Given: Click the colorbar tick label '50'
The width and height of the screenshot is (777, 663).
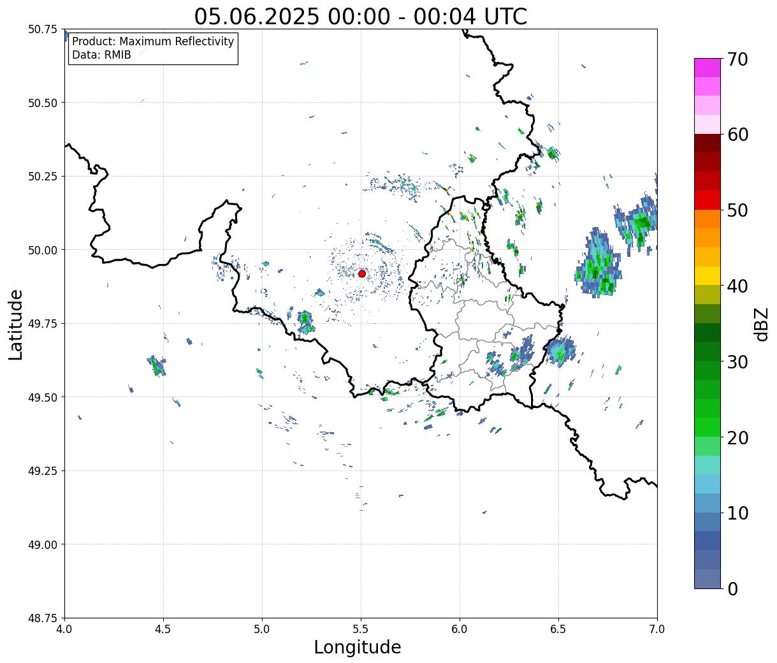Looking at the screenshot, I should pos(737,210).
